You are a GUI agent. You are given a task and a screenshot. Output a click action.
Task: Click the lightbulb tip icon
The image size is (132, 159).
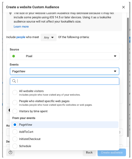pyautogui.click(x=10, y=13)
